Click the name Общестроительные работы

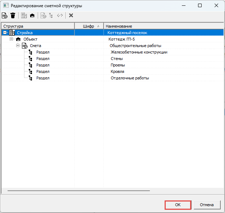(135, 46)
